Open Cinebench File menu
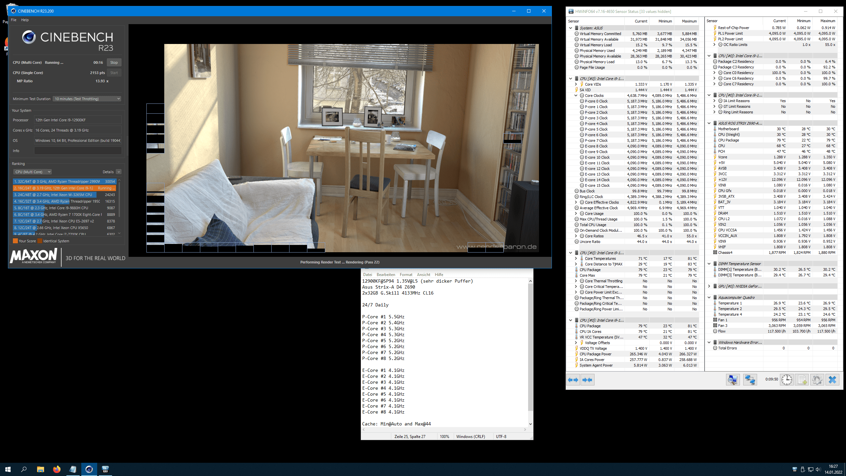The height and width of the screenshot is (476, 846). (x=14, y=20)
